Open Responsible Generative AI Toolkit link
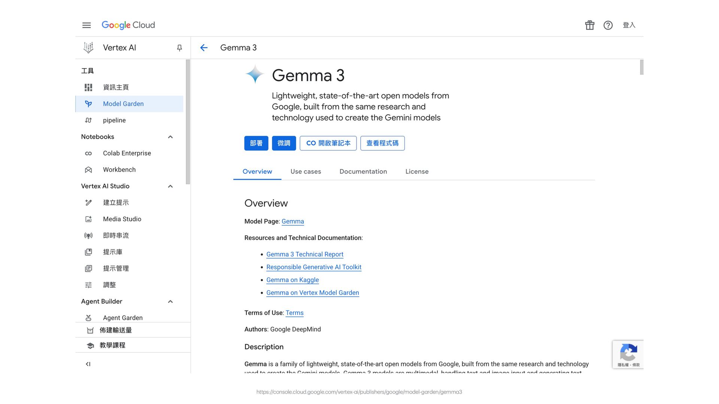This screenshot has height=404, width=719. [x=314, y=267]
